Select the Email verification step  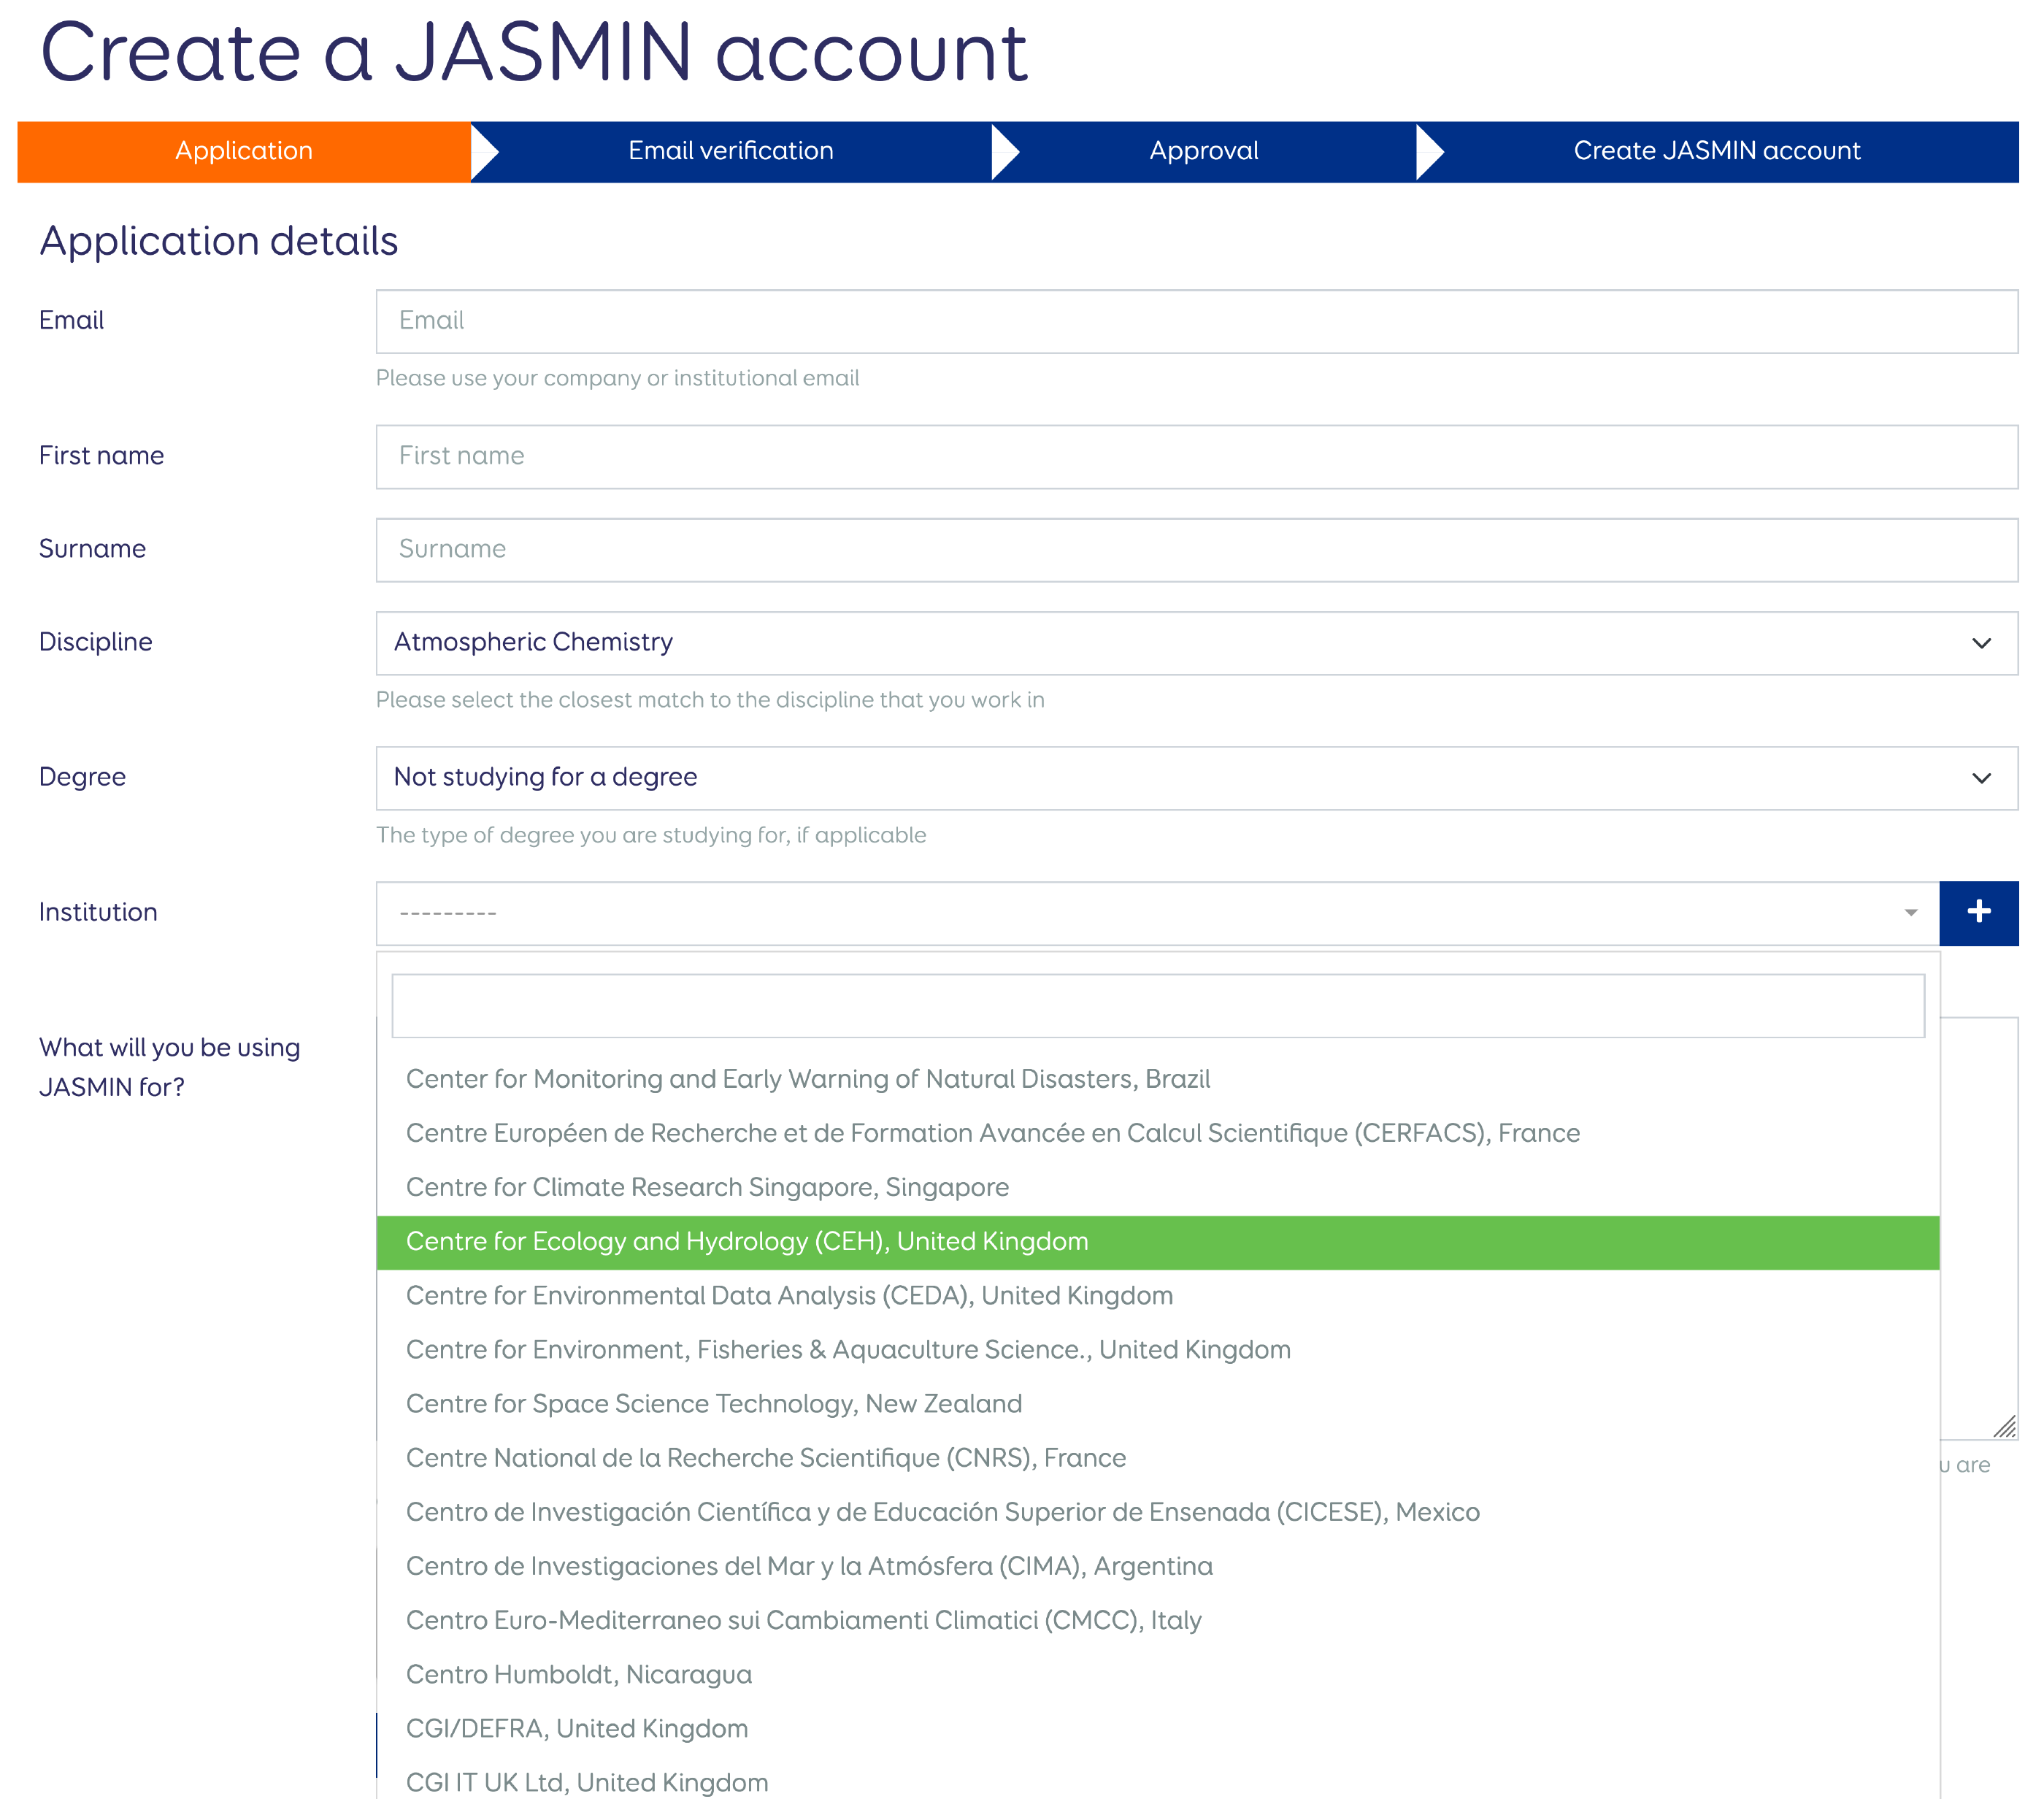pyautogui.click(x=730, y=151)
